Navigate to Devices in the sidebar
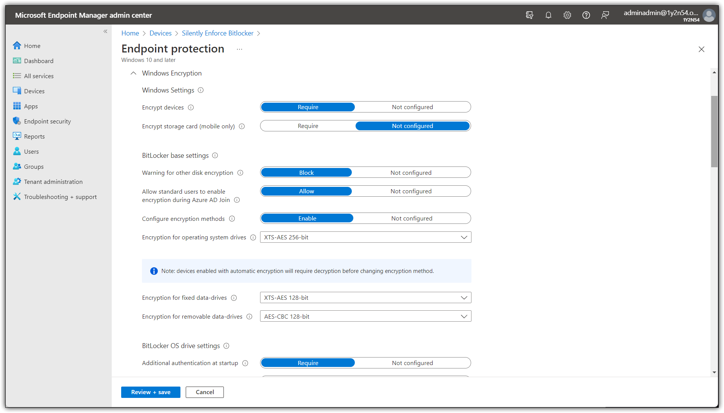Screen dimensions: 724x413 (x=34, y=91)
